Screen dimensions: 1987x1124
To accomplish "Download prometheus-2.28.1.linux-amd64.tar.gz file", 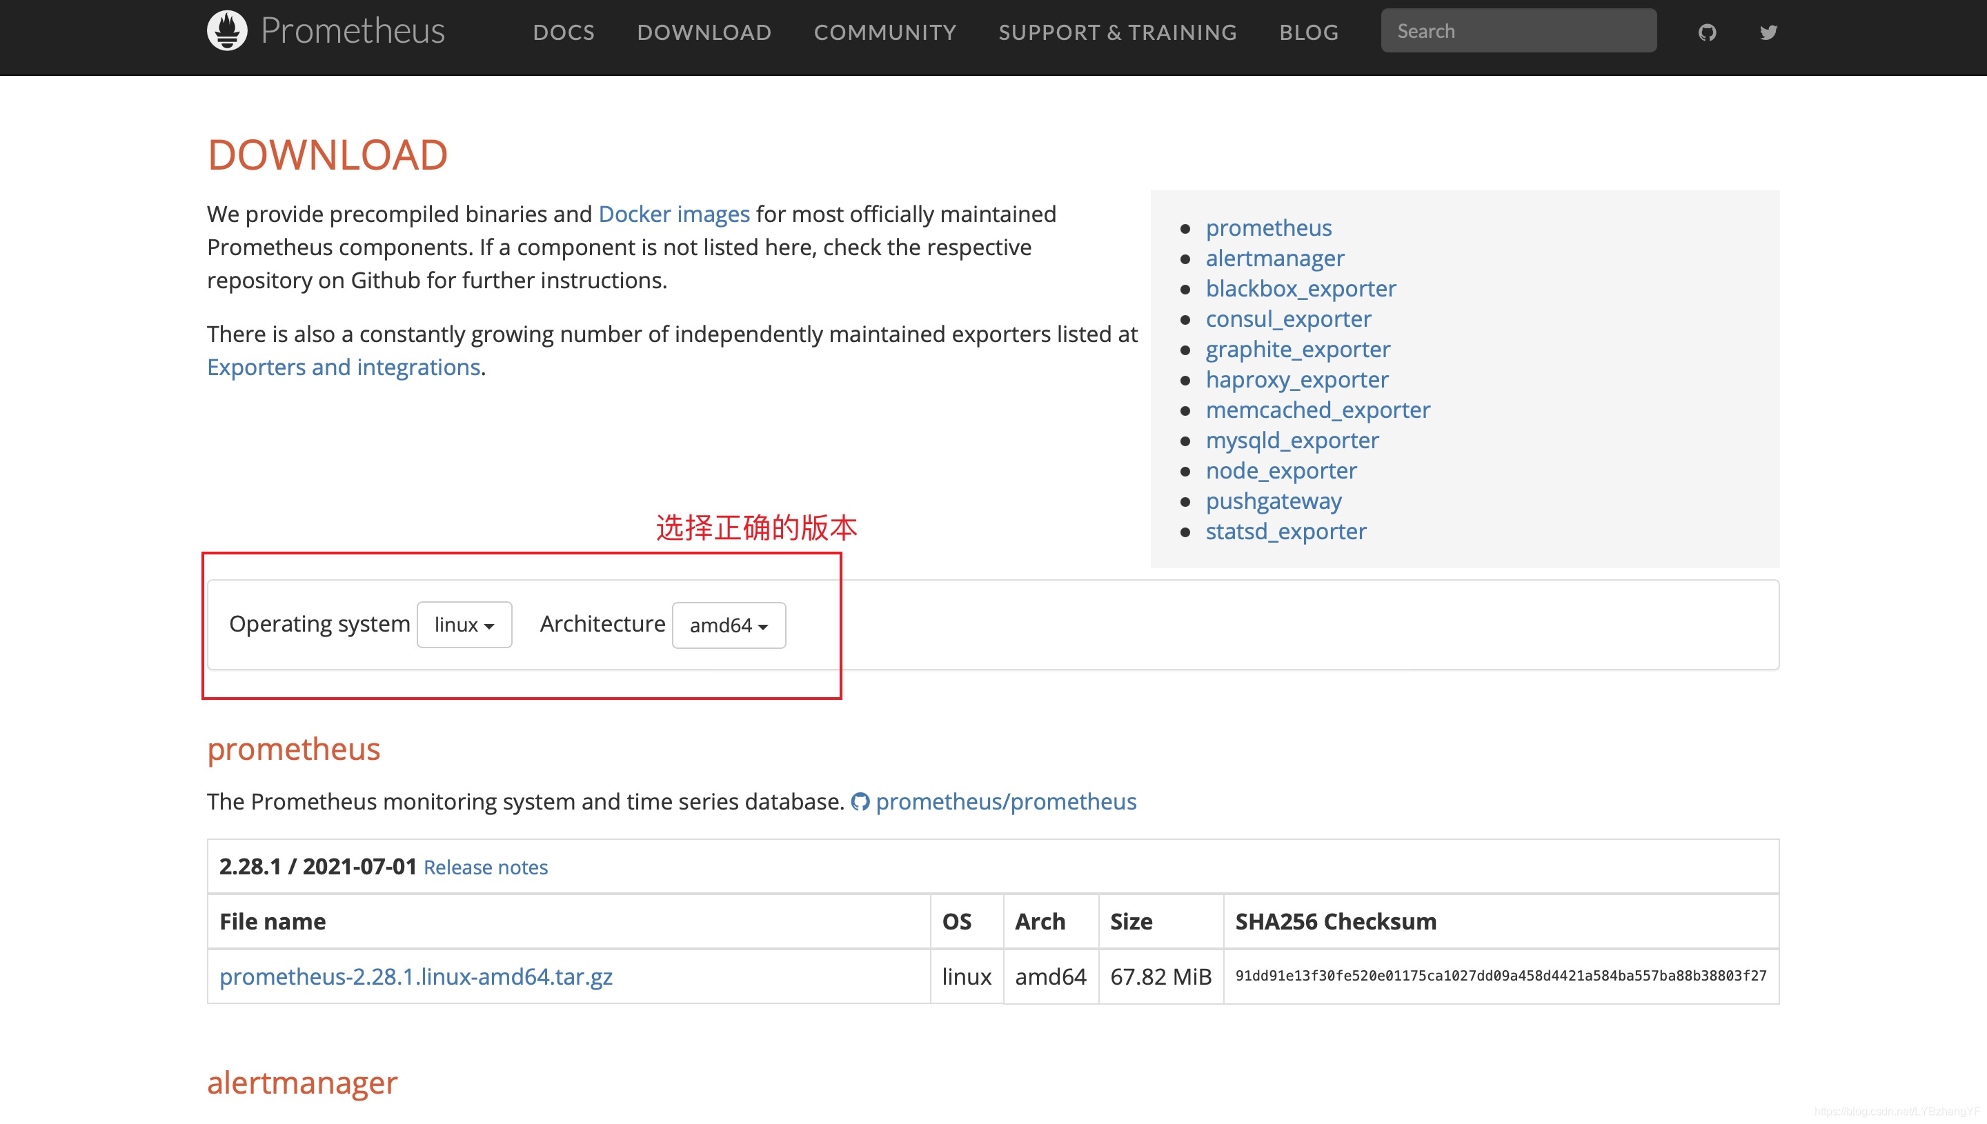I will [415, 976].
